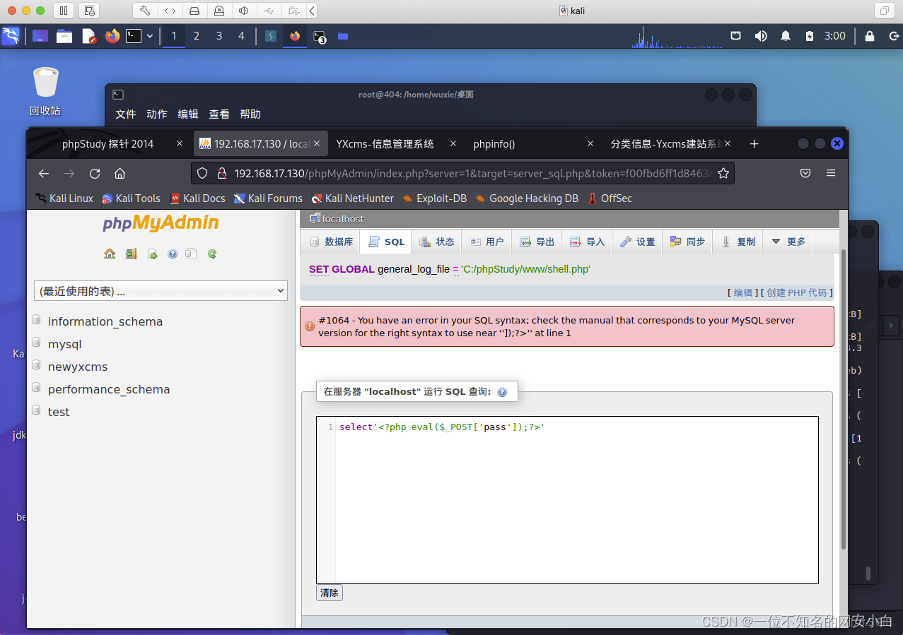Click the phpMyAdmin copy-documents icon
The height and width of the screenshot is (635, 903).
pos(191,254)
